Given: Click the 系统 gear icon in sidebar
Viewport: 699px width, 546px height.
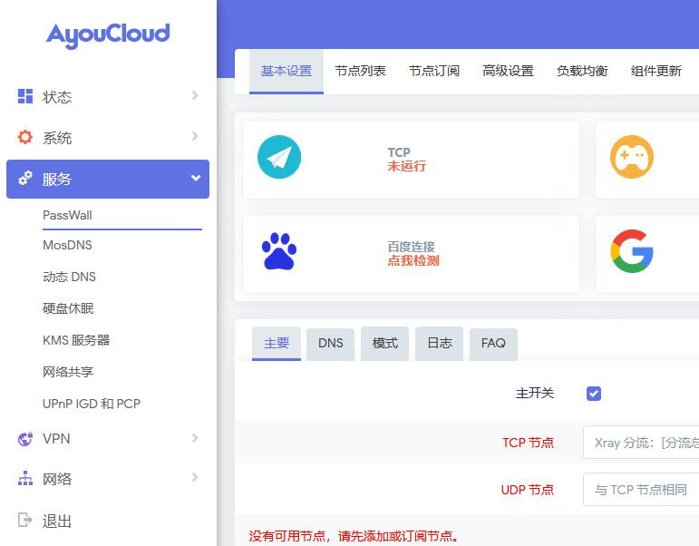Looking at the screenshot, I should (x=25, y=137).
